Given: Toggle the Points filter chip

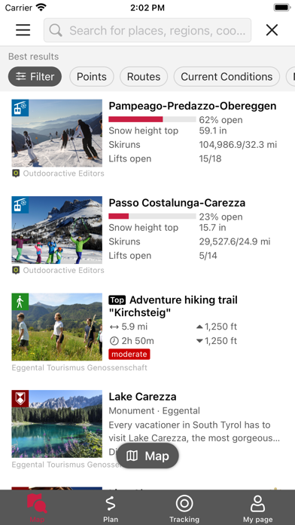Looking at the screenshot, I should (92, 77).
